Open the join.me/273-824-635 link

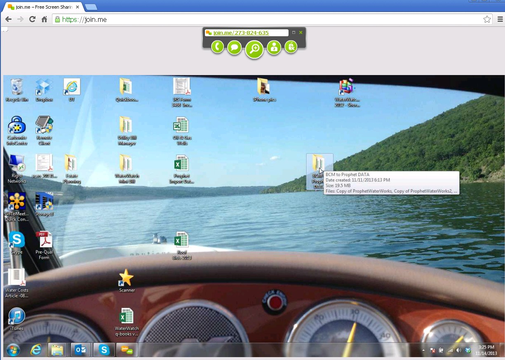coord(241,33)
